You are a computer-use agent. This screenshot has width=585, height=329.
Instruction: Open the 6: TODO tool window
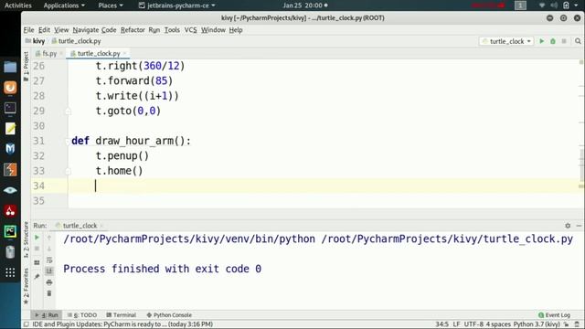[82, 315]
